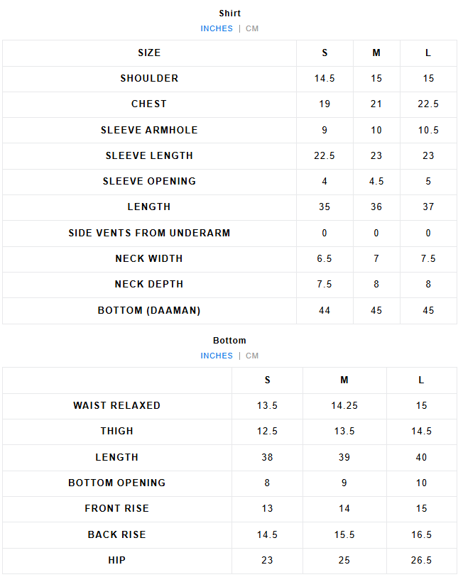The width and height of the screenshot is (463, 582).
Task: Select the L column header in Bottom table
Action: (421, 380)
